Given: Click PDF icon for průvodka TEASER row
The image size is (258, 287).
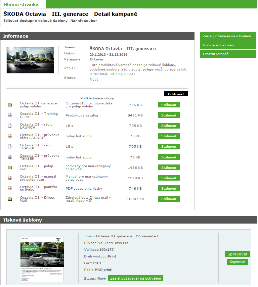Looking at the screenshot, I should pos(10,157).
